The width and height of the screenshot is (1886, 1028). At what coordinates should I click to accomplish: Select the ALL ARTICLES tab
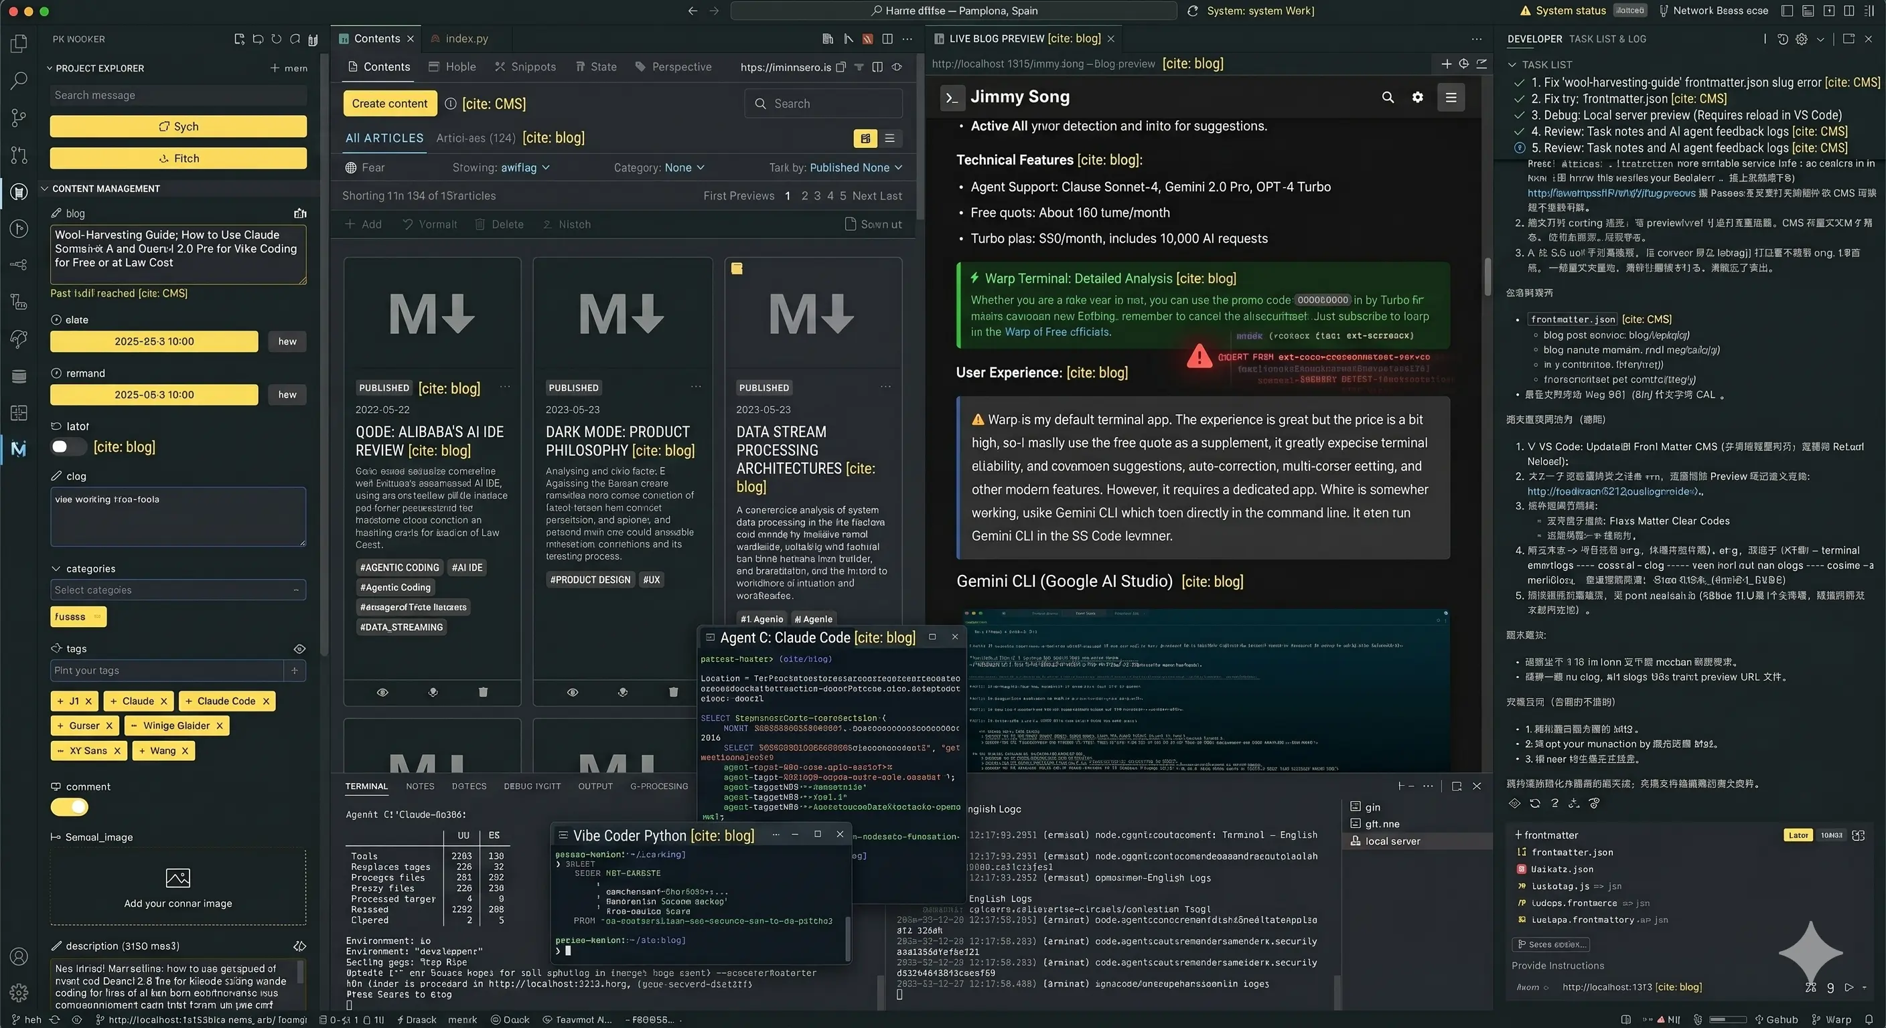point(384,139)
